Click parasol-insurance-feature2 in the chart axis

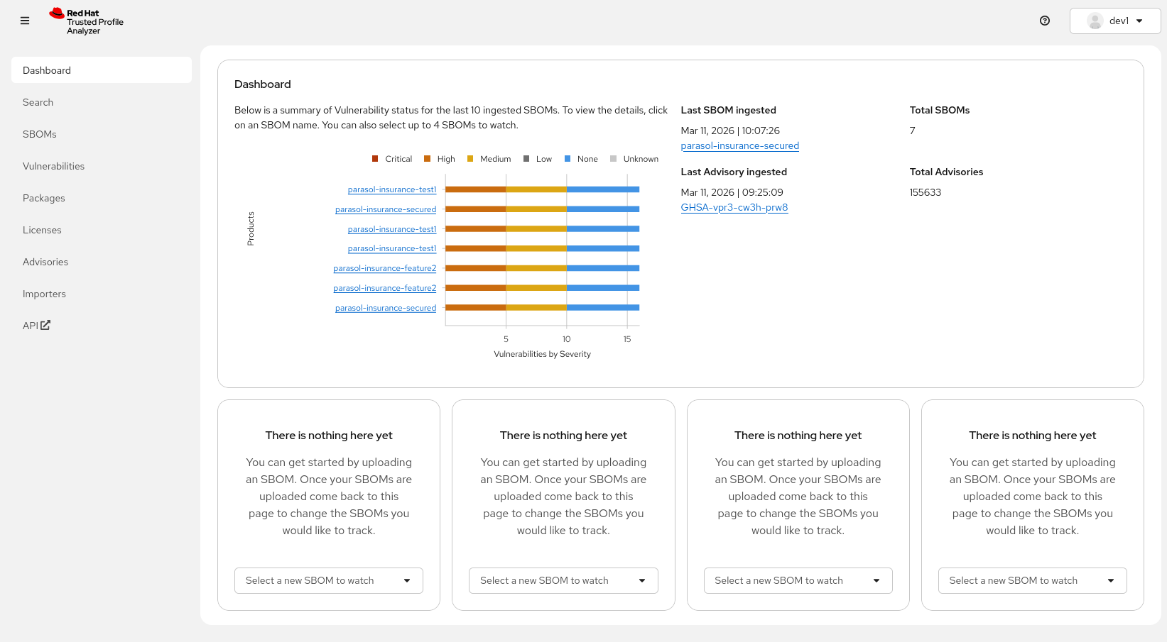tap(384, 267)
